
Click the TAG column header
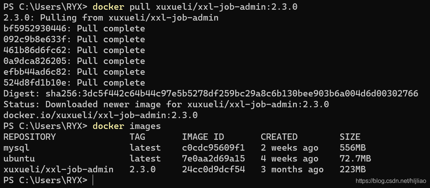pyautogui.click(x=137, y=137)
